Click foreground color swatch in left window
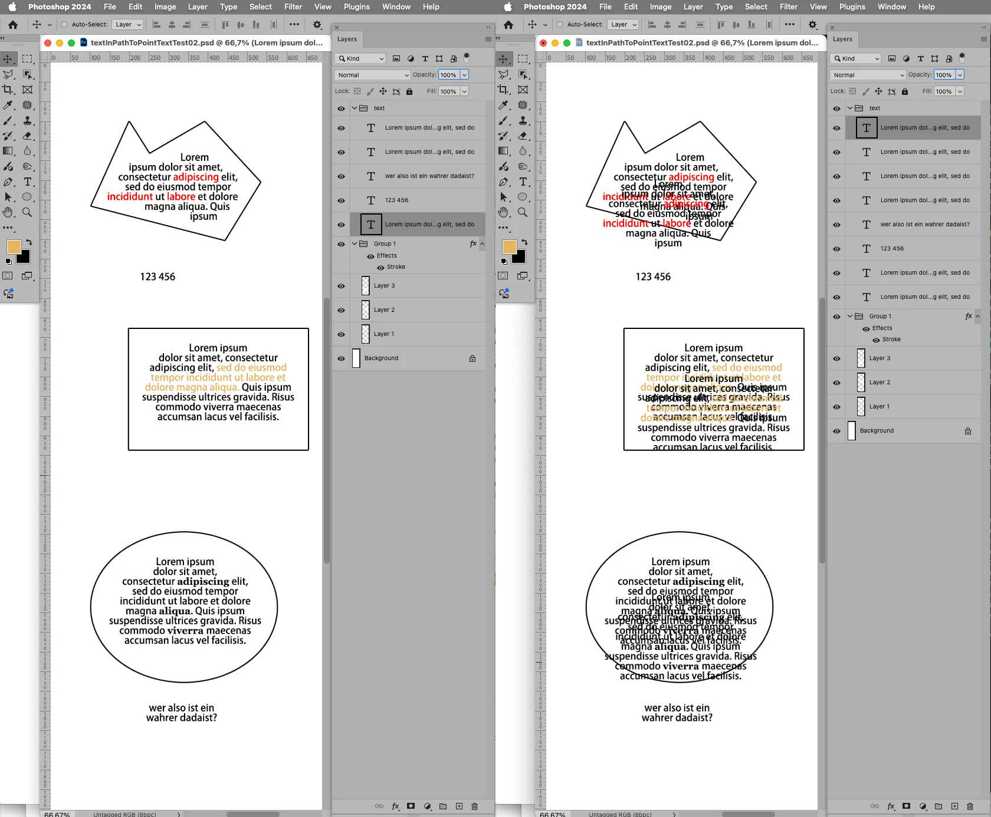 [x=14, y=246]
